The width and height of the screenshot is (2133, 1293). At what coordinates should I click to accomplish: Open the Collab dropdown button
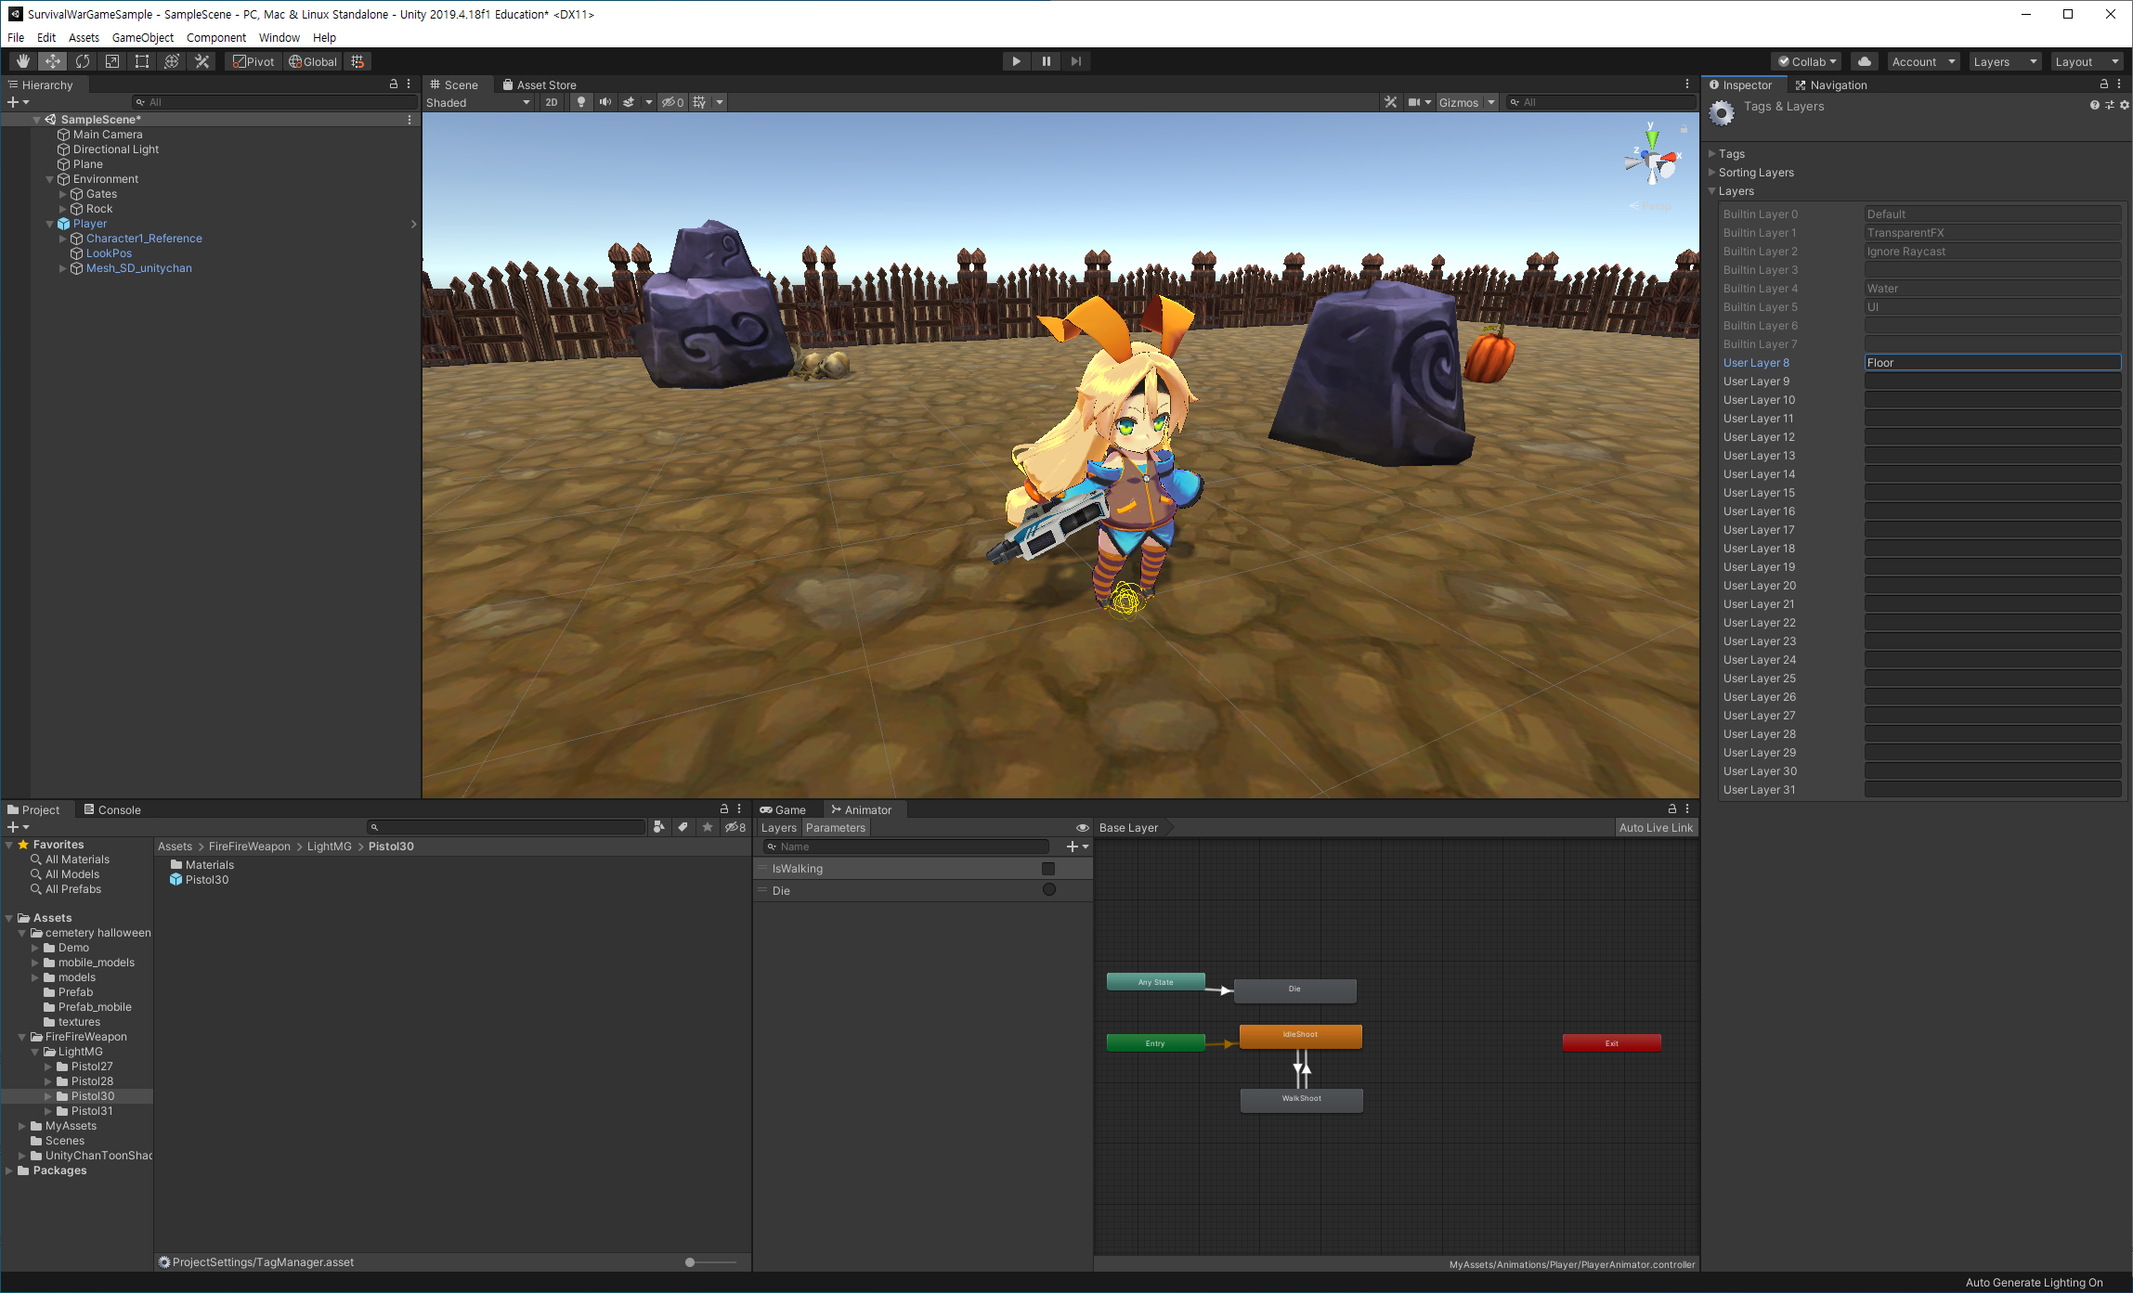(1807, 61)
